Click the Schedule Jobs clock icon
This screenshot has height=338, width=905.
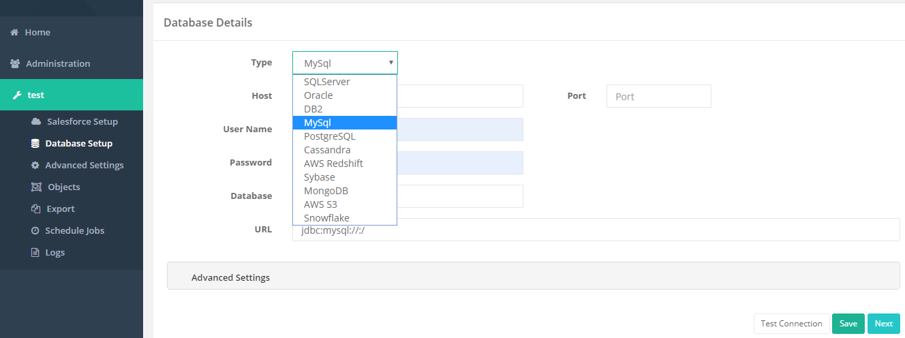[x=35, y=230]
